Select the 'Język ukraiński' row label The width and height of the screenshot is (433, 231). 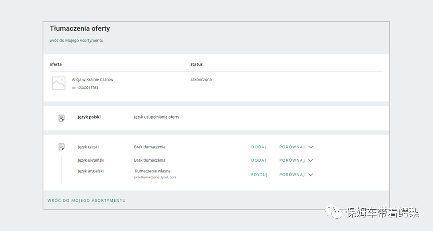pos(91,160)
